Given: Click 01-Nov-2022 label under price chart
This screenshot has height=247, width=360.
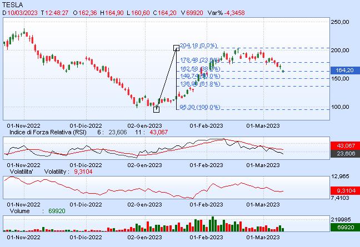Looking at the screenshot, I should pyautogui.click(x=23, y=125).
